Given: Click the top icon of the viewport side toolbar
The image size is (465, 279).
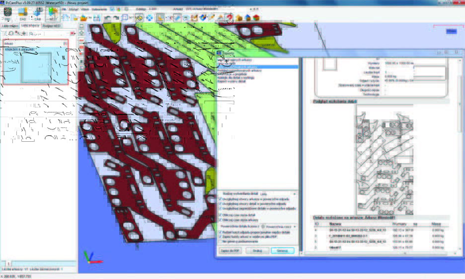Looking at the screenshot, I should (x=81, y=26).
